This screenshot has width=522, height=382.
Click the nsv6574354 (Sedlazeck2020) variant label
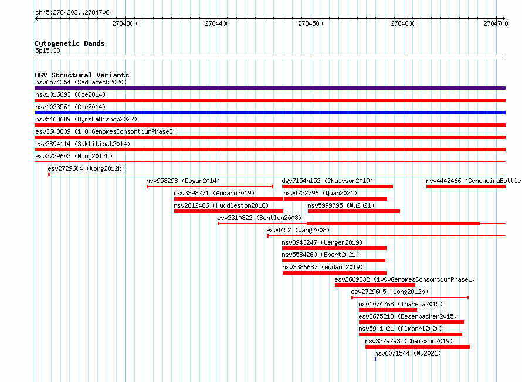coord(81,82)
